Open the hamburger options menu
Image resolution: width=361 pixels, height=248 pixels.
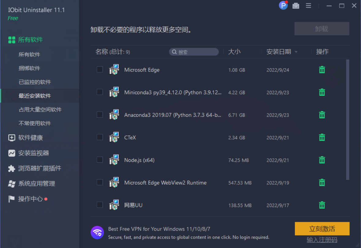point(308,6)
